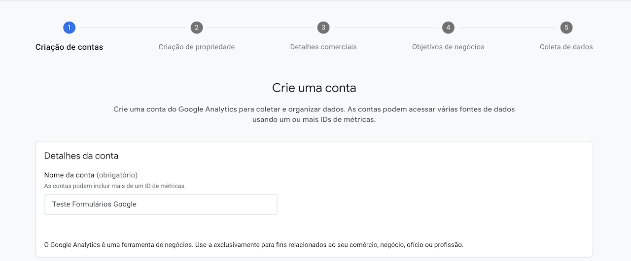Click the Crie uma conta heading

(314, 88)
